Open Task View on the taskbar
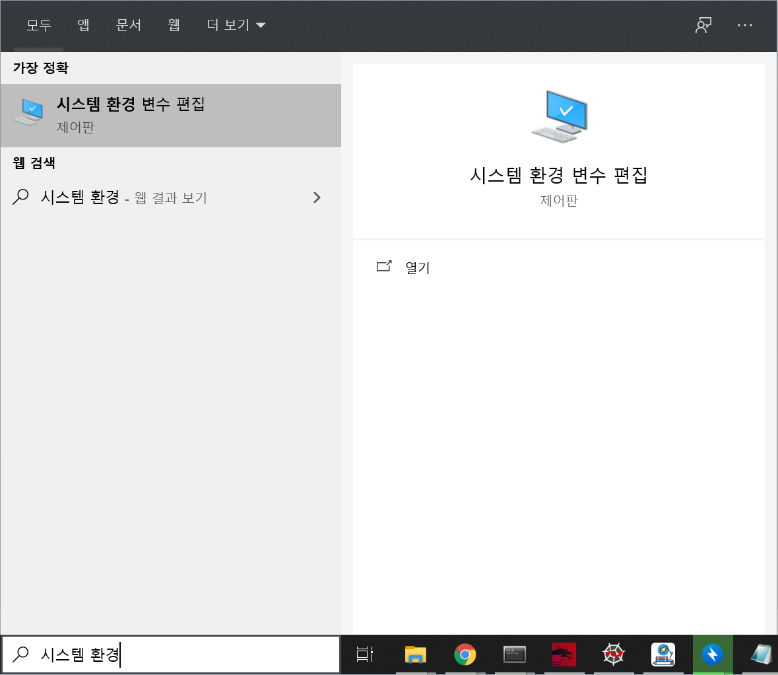The width and height of the screenshot is (778, 675). pyautogui.click(x=365, y=655)
